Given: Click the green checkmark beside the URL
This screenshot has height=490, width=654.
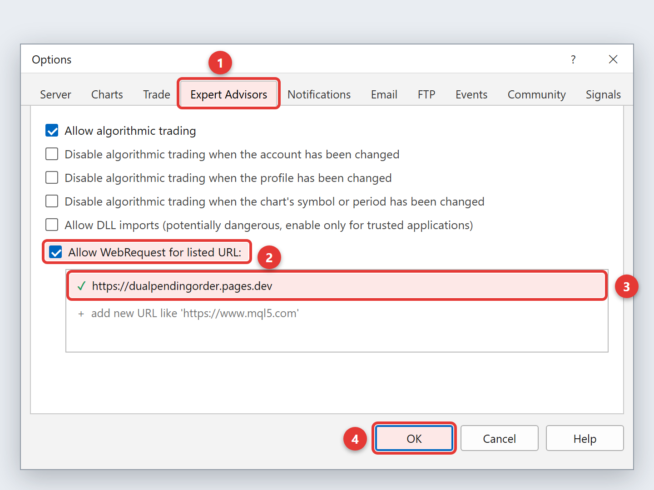Looking at the screenshot, I should click(x=81, y=286).
